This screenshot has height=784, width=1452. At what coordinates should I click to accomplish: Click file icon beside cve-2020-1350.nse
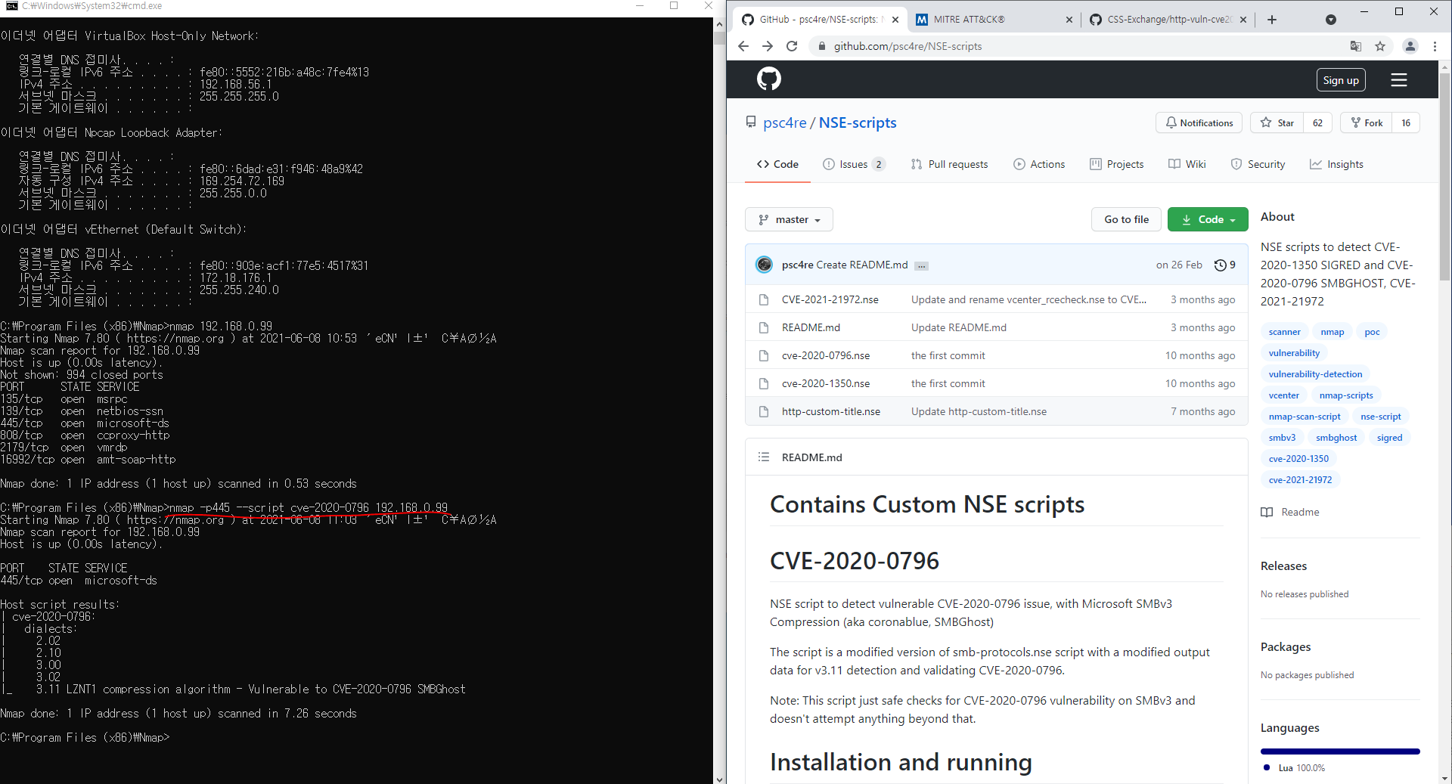point(764,383)
